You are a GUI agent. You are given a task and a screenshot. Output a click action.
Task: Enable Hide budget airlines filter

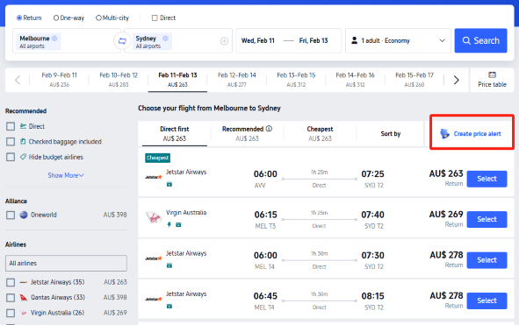[11, 157]
